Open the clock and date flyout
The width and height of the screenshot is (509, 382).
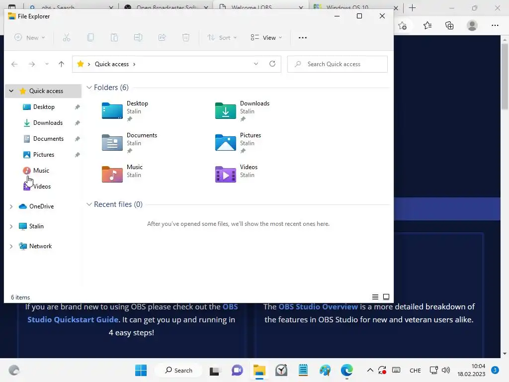pos(471,370)
